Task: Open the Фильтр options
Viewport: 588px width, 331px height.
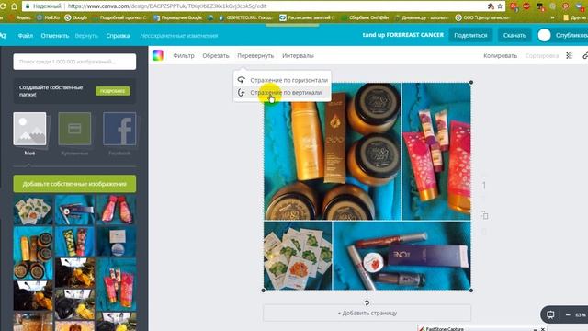Action: click(184, 55)
